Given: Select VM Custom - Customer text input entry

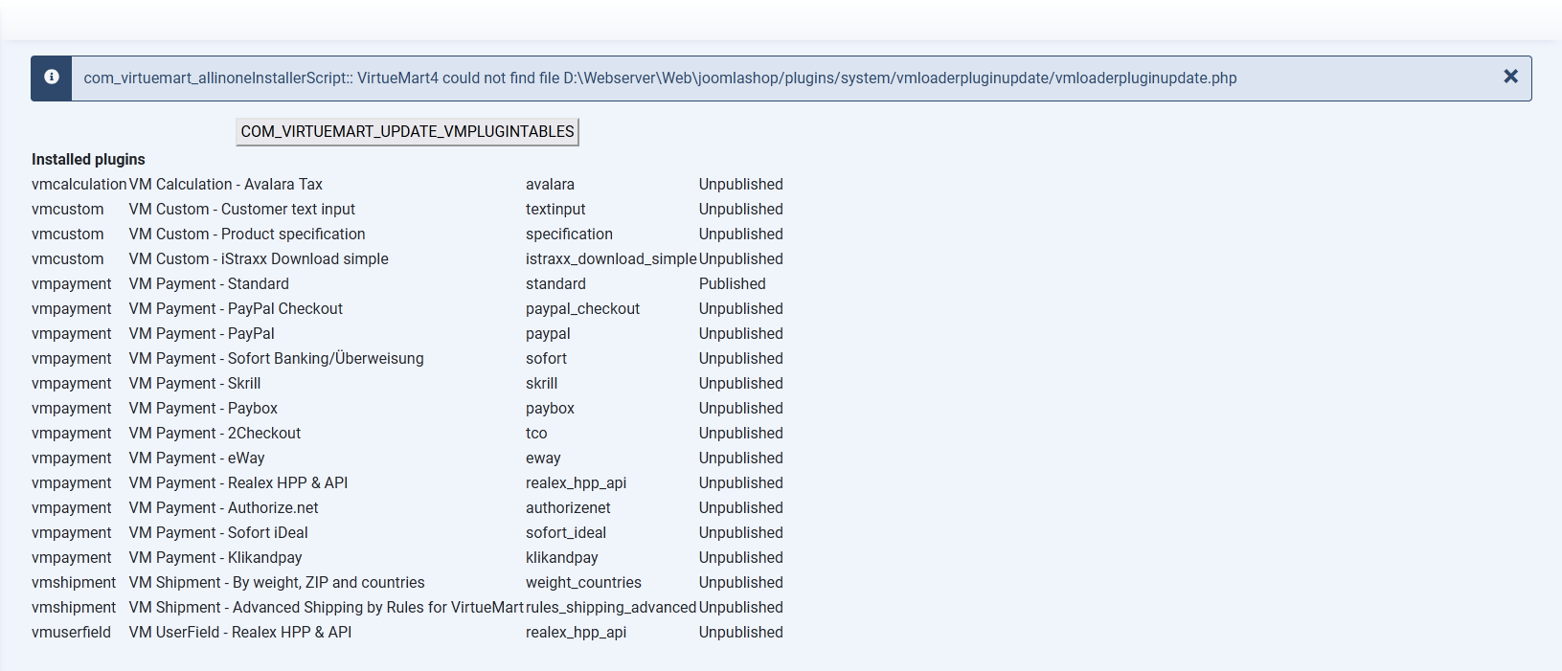Looking at the screenshot, I should tap(241, 210).
